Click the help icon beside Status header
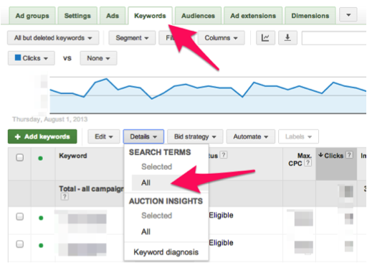367x263 pixels. [224, 155]
